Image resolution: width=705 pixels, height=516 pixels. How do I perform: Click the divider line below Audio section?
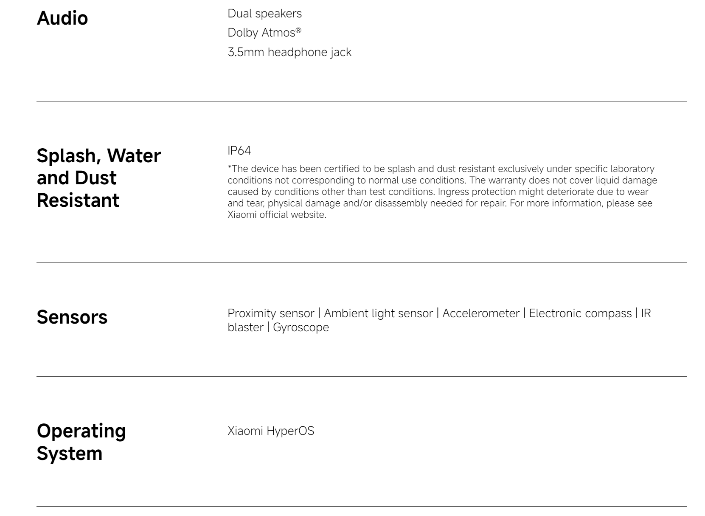(x=362, y=101)
